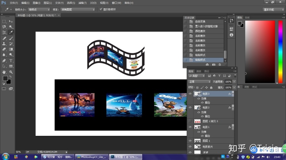Click the rainbow hue slider strip
The image size is (286, 160).
coord(280,52)
